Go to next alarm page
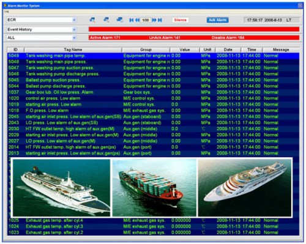Screen dimensions: 306x244 click(154, 20)
